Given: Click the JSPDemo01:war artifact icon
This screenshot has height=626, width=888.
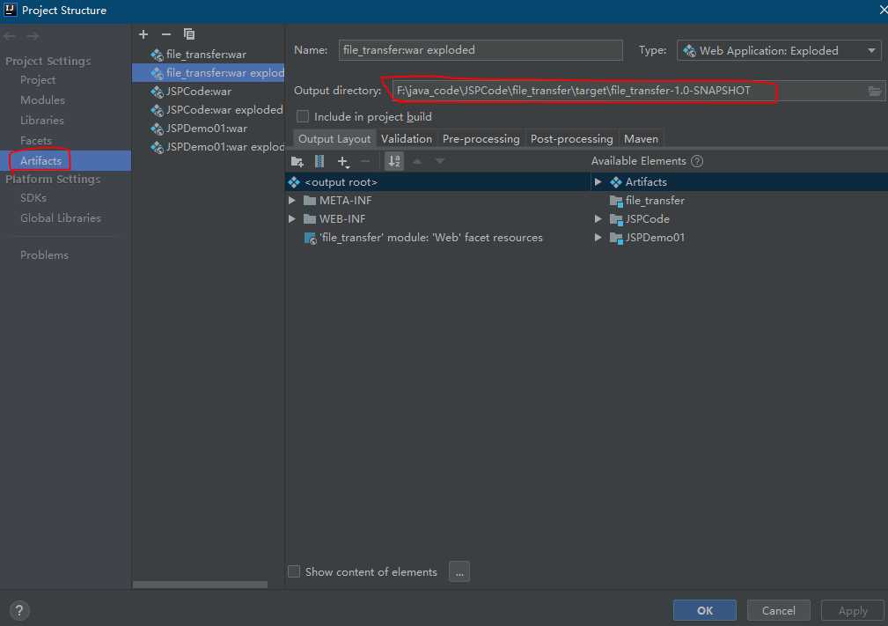Looking at the screenshot, I should click(157, 129).
